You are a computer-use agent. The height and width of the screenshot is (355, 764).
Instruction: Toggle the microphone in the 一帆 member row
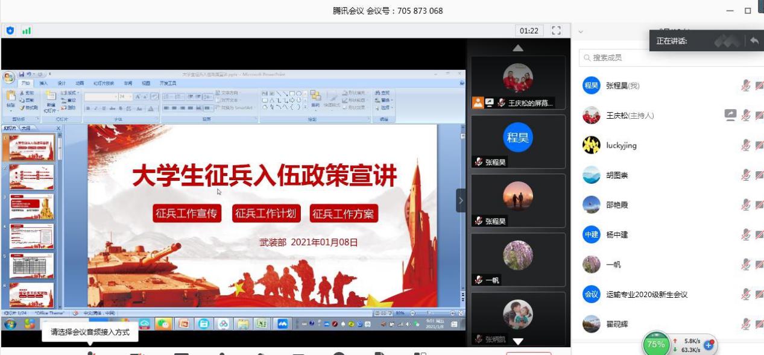tap(746, 265)
